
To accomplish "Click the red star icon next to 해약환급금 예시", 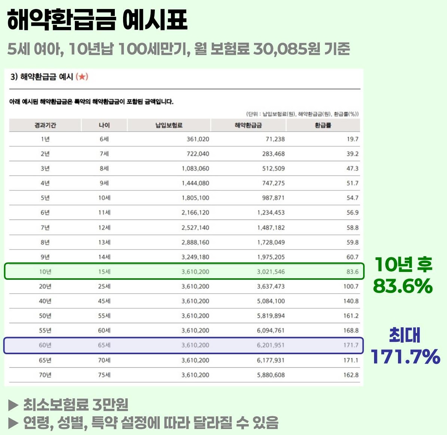I will point(82,77).
